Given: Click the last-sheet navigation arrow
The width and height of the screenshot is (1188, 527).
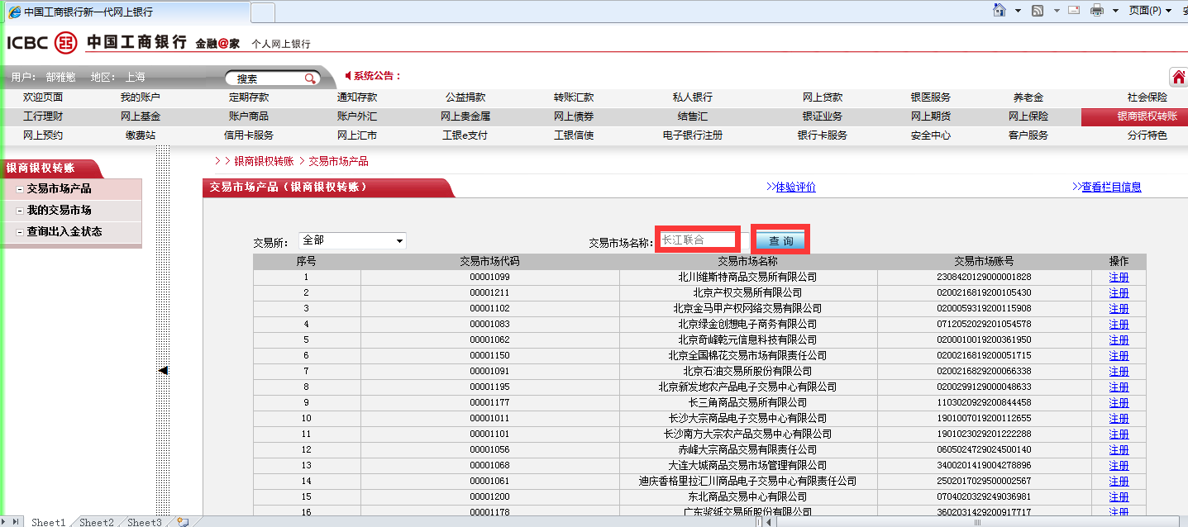Looking at the screenshot, I should point(17,522).
